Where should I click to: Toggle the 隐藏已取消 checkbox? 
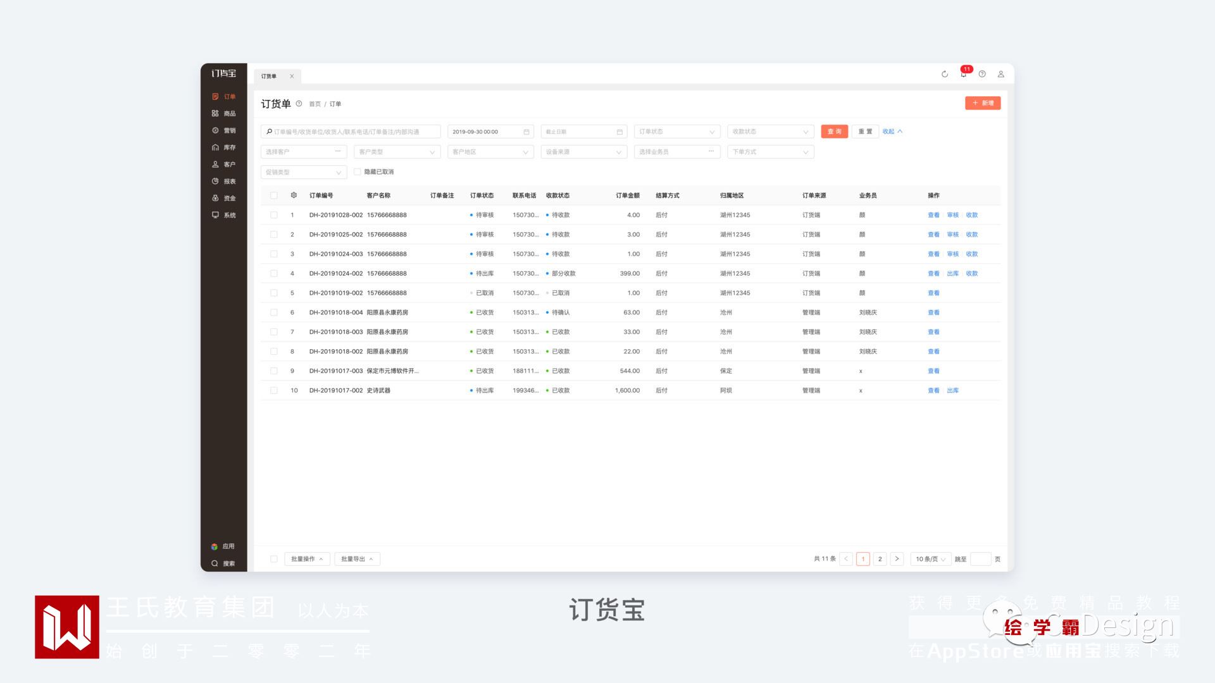tap(358, 172)
